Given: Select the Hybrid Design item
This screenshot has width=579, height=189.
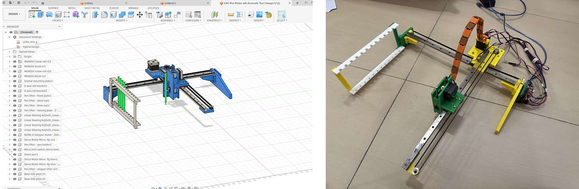Looking at the screenshot, I should click(x=31, y=47).
